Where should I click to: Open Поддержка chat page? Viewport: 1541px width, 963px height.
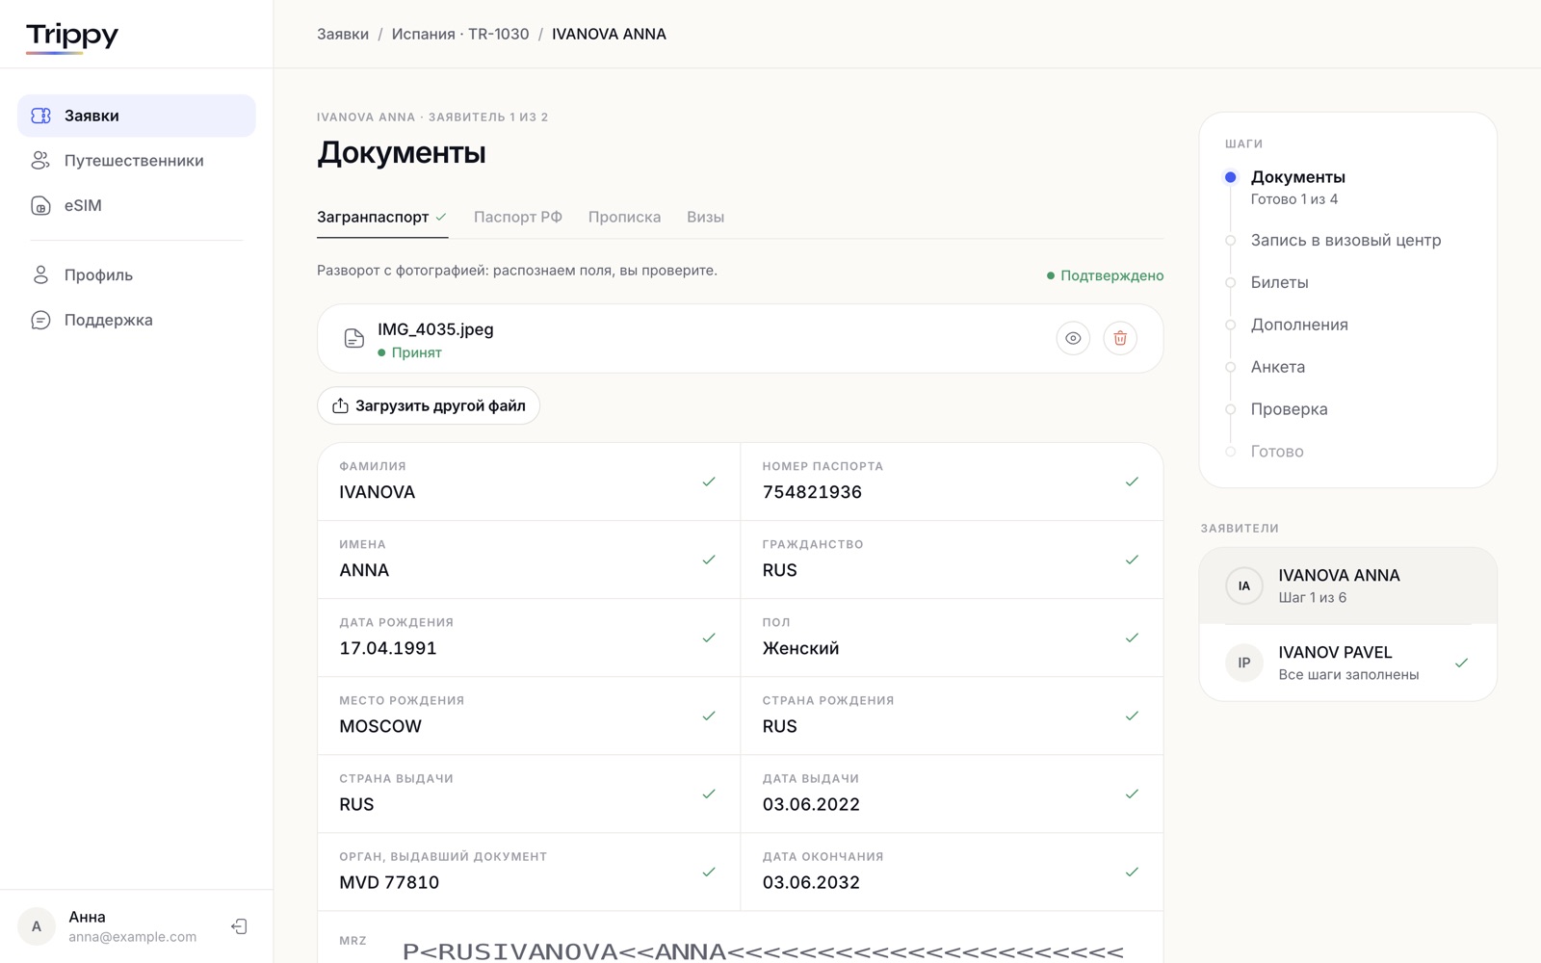coord(137,320)
